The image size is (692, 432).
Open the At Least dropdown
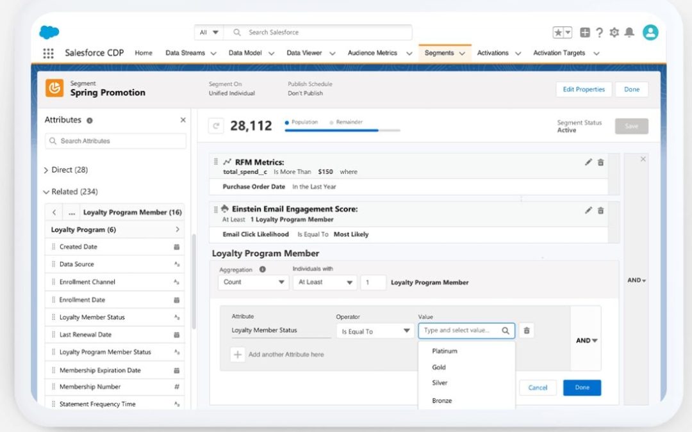(x=325, y=282)
